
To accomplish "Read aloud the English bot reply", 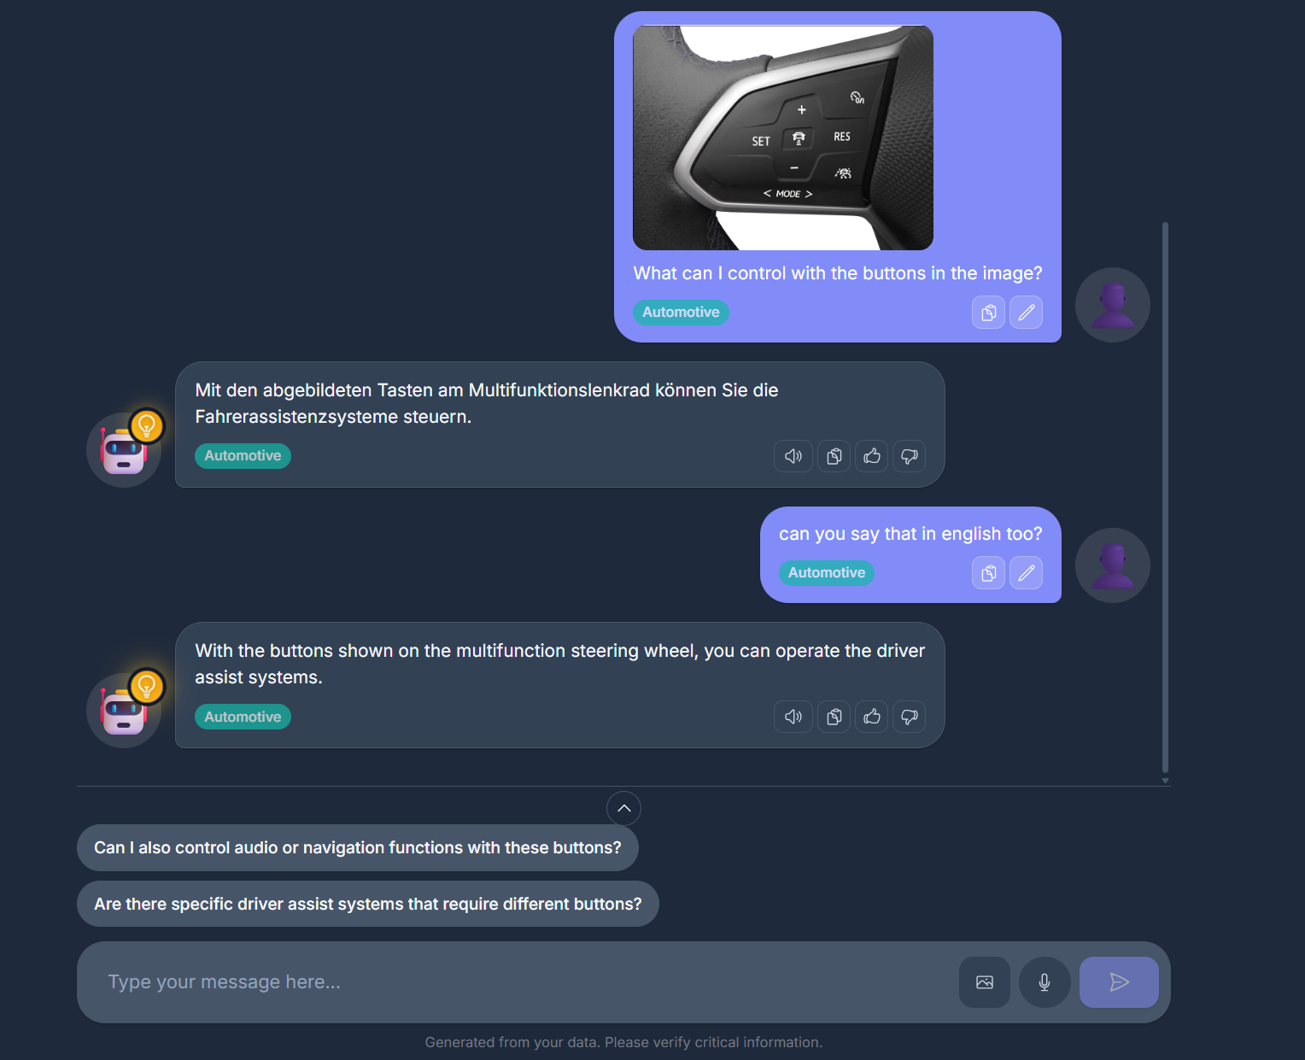I will coord(793,717).
